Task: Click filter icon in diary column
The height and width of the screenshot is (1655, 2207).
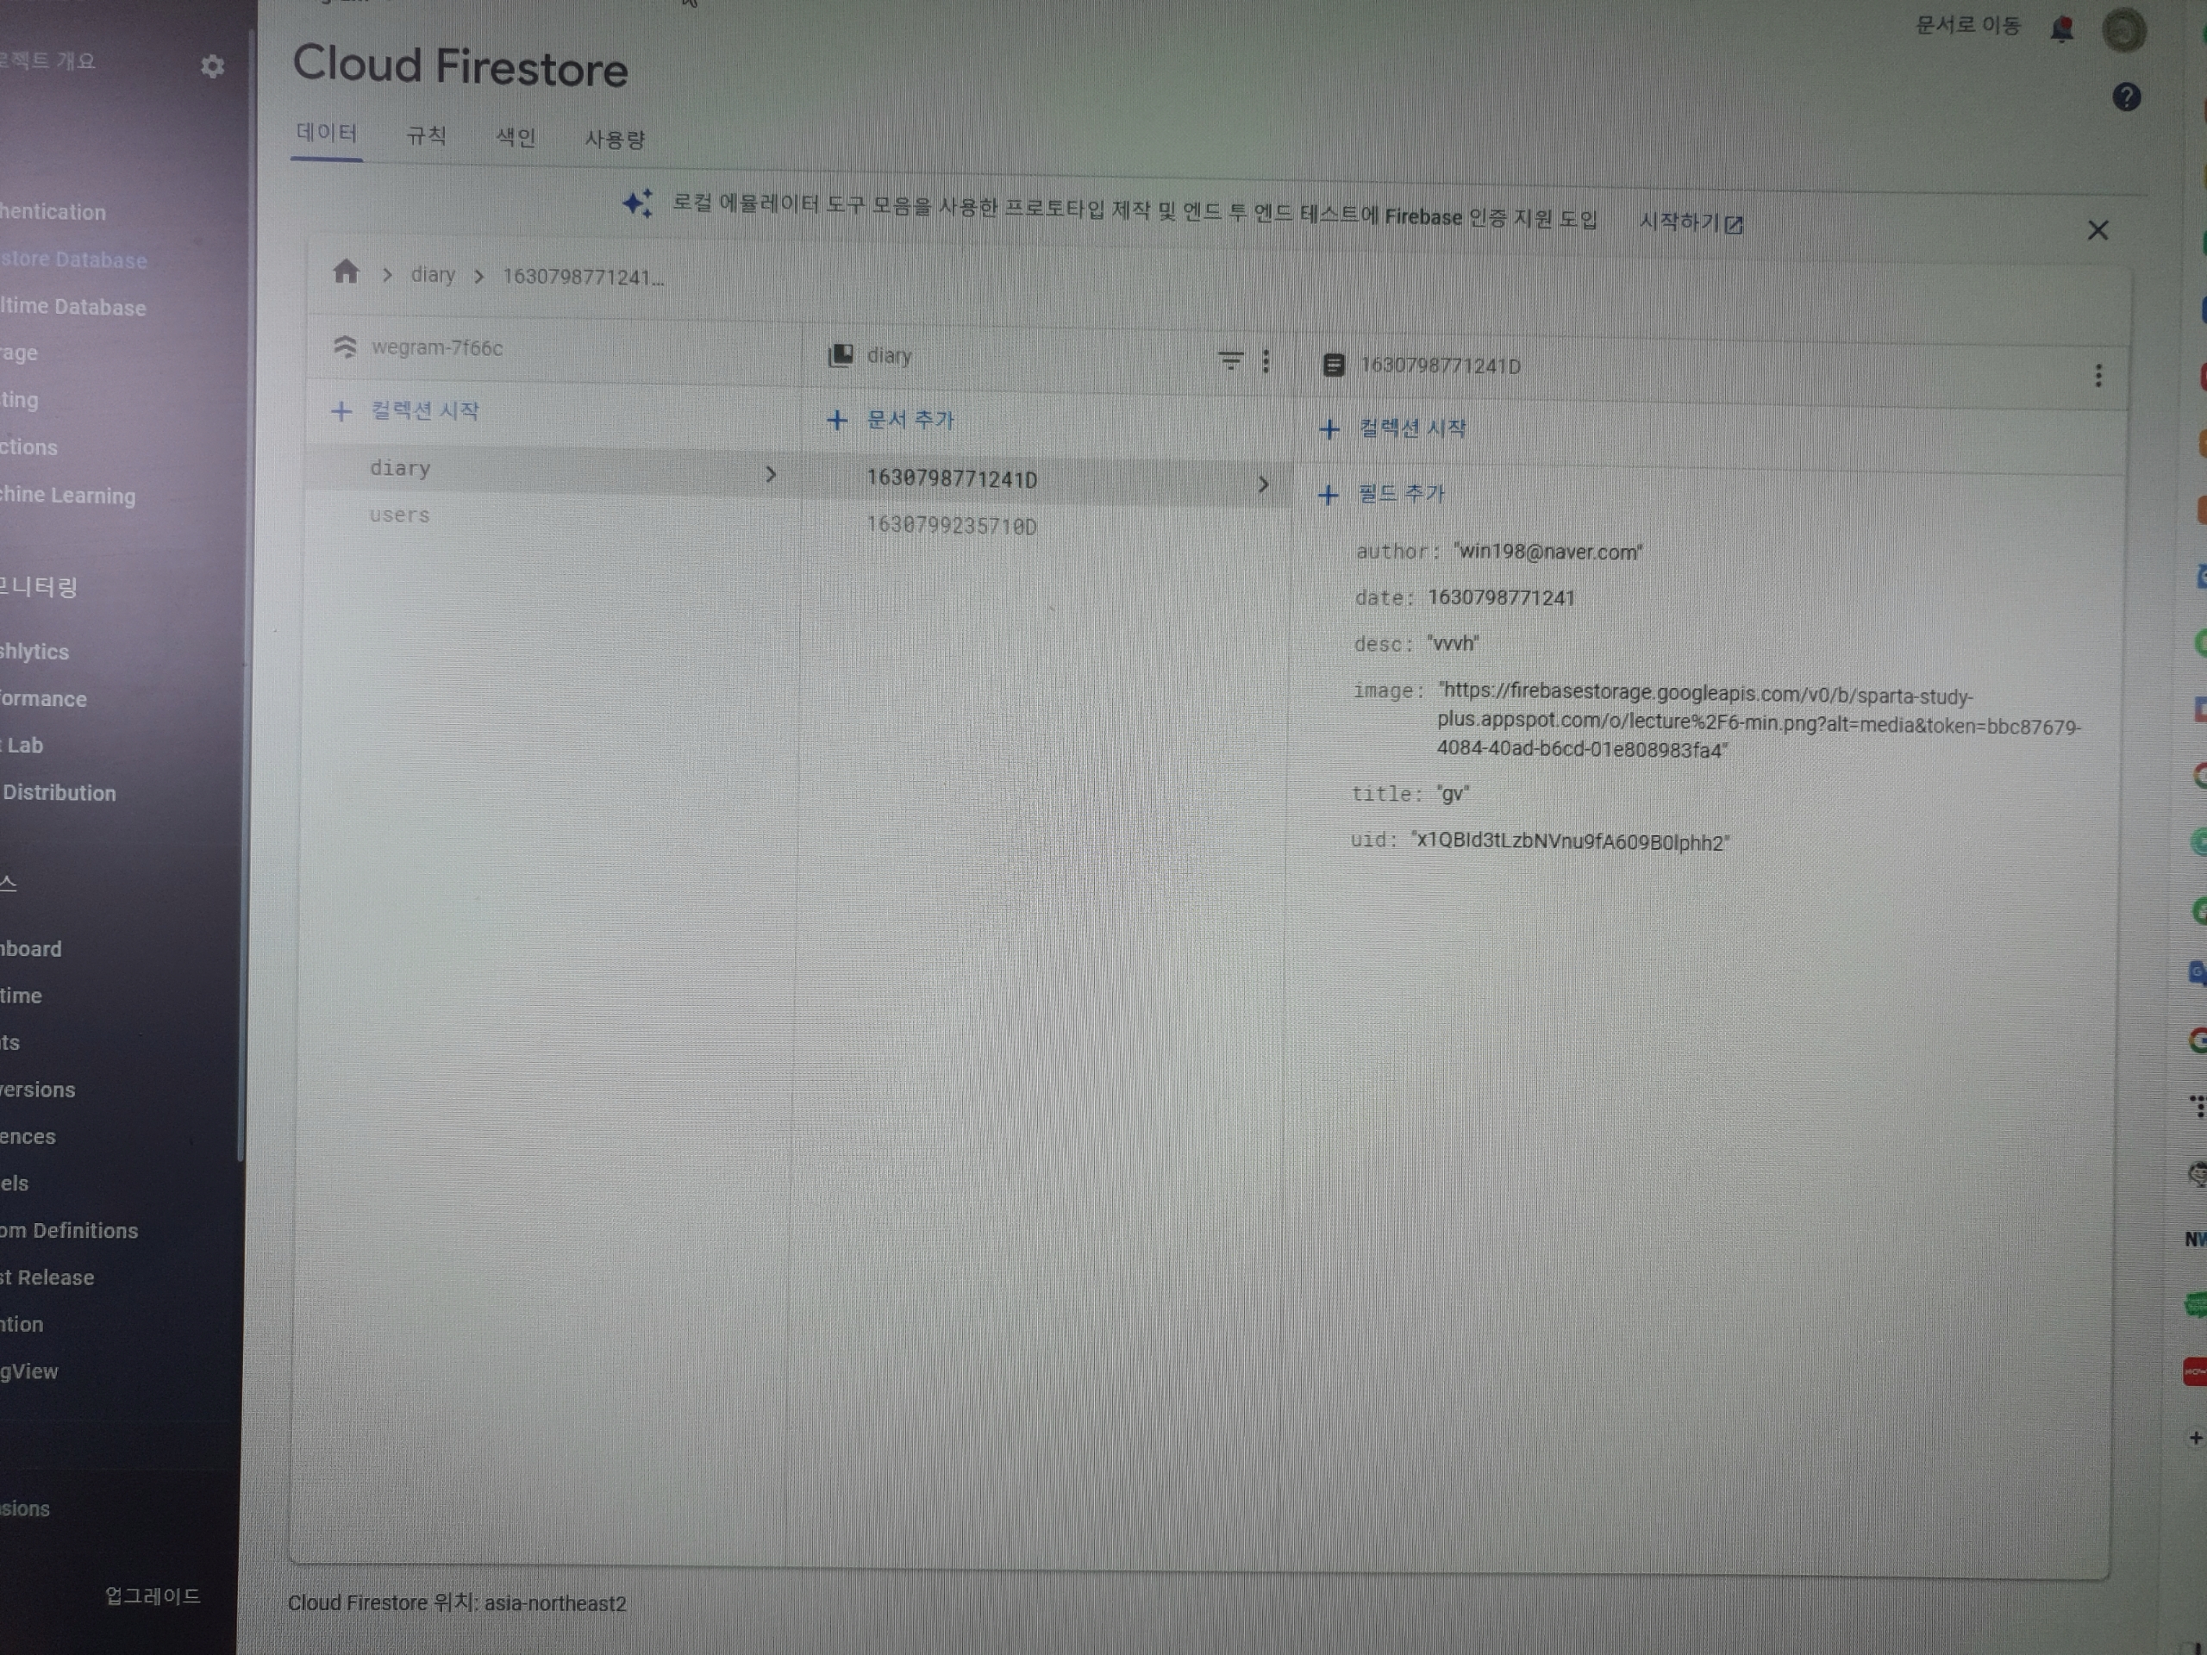Action: (1230, 359)
